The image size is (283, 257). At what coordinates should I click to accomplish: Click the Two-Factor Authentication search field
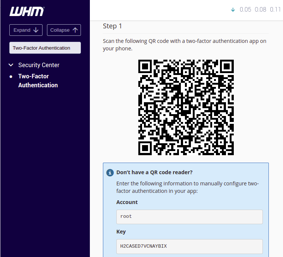[x=45, y=48]
